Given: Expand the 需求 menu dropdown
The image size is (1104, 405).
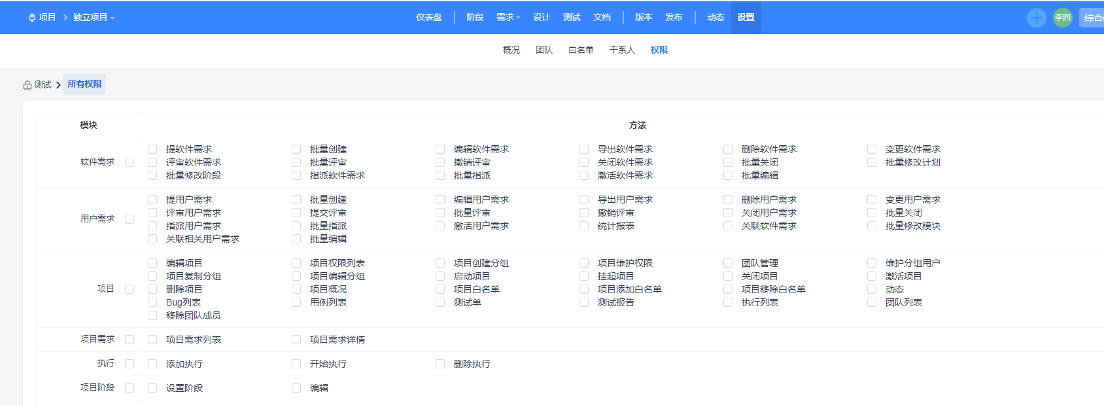Looking at the screenshot, I should [x=508, y=18].
